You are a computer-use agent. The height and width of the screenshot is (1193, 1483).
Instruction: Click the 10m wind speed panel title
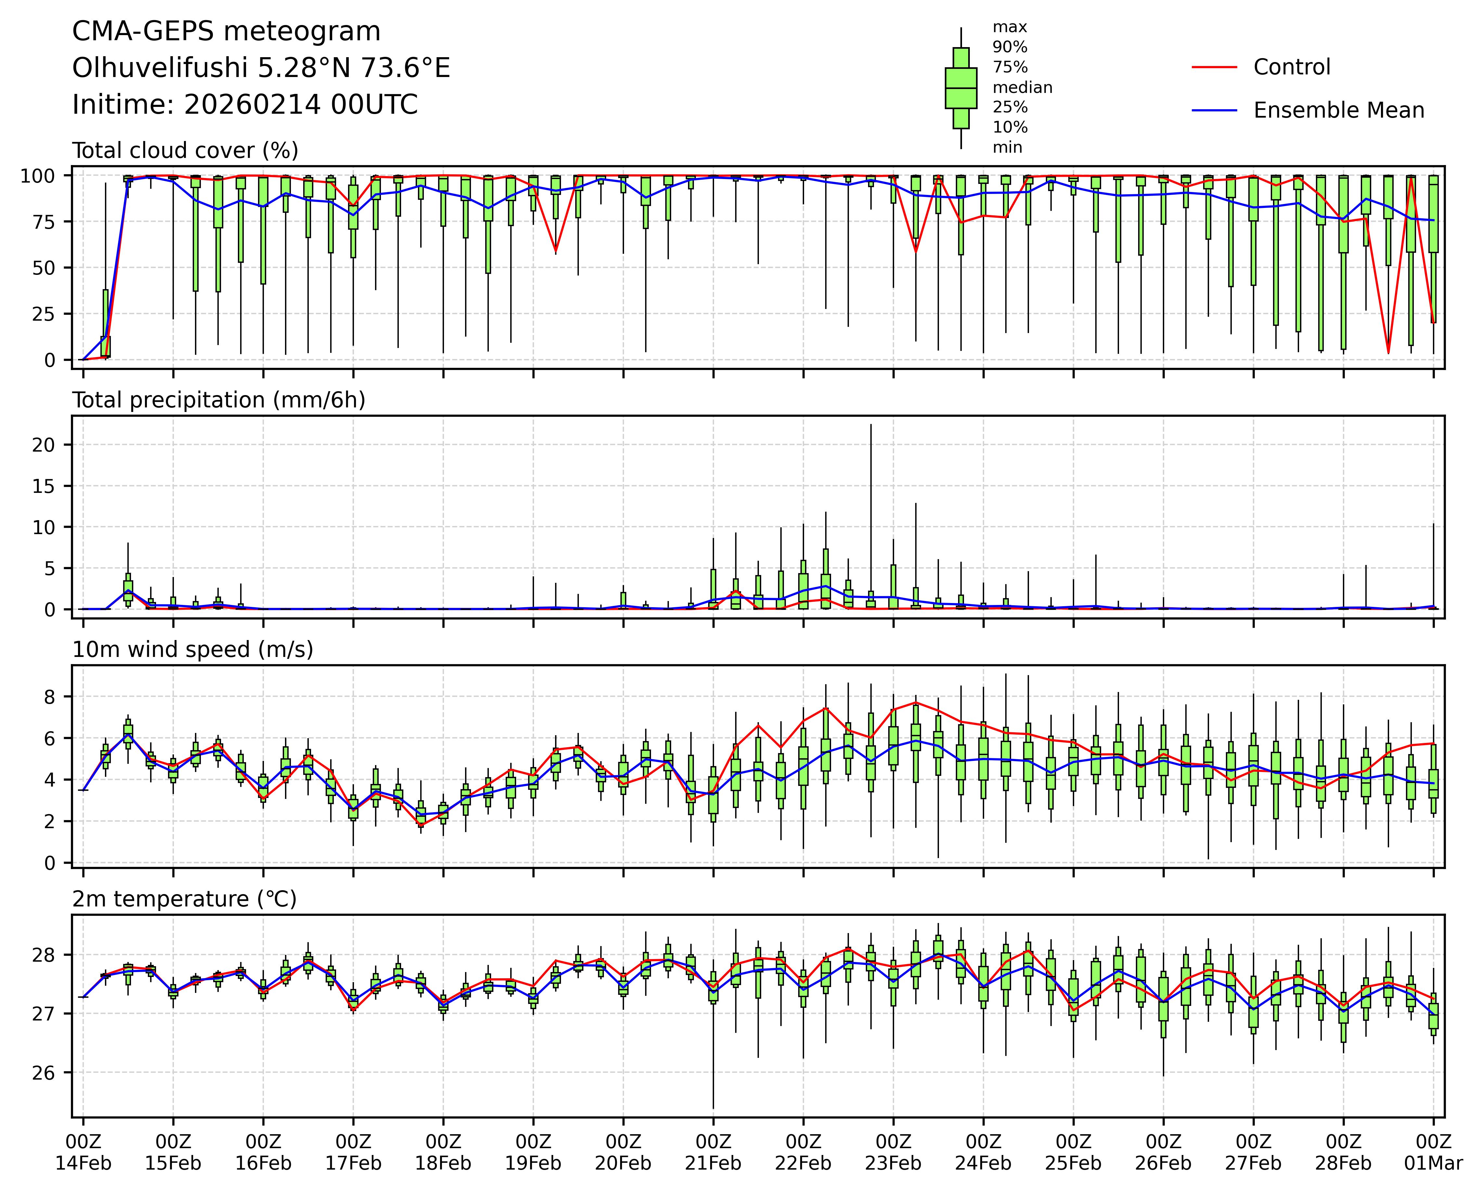pyautogui.click(x=193, y=650)
